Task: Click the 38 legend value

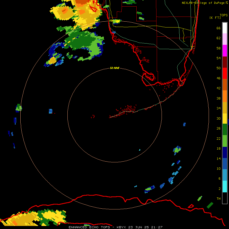Action: pos(219,98)
